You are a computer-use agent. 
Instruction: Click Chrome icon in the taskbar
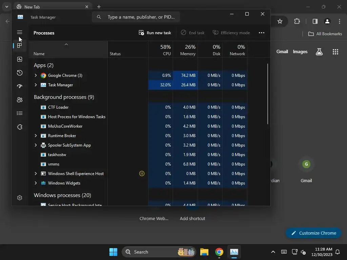tap(219, 252)
